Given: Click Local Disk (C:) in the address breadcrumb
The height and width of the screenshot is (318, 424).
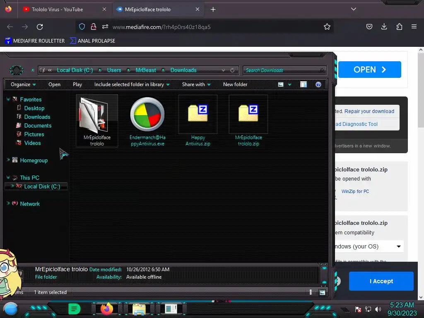Looking at the screenshot, I should point(75,70).
